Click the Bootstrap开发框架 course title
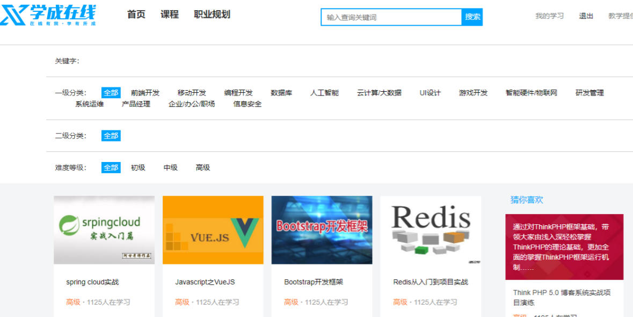 pyautogui.click(x=314, y=282)
